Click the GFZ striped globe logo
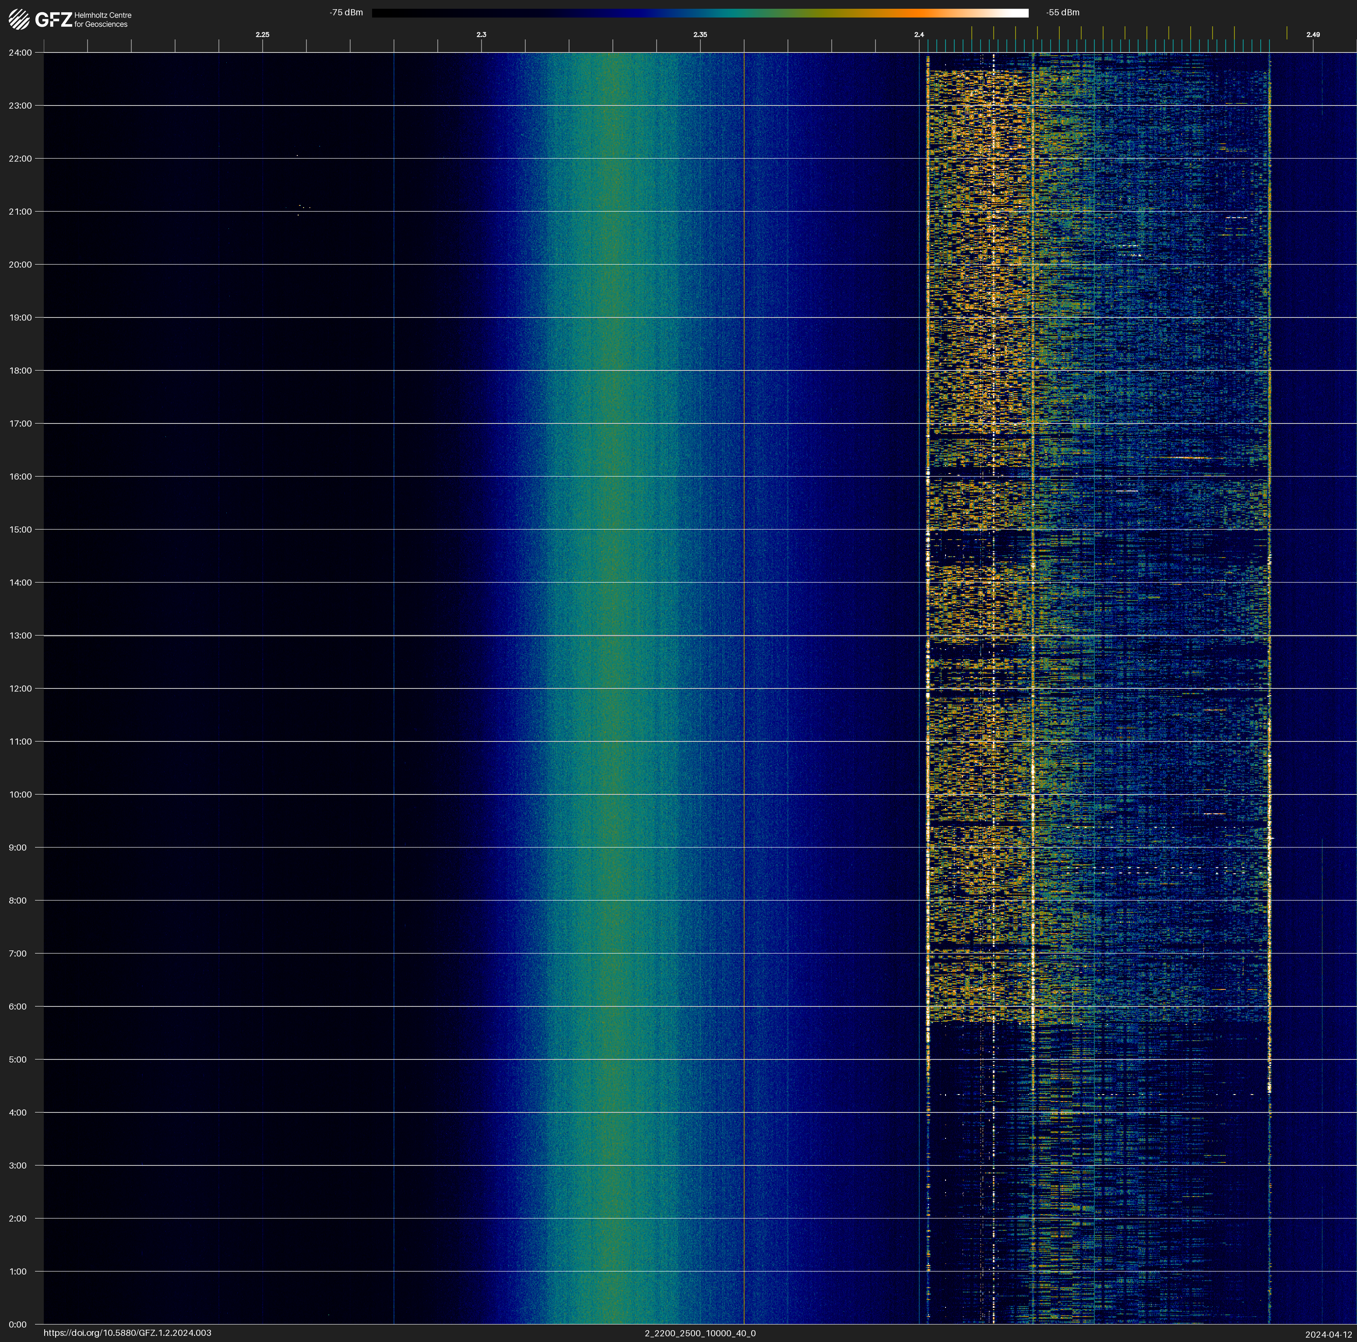The width and height of the screenshot is (1357, 1342). coord(19,20)
